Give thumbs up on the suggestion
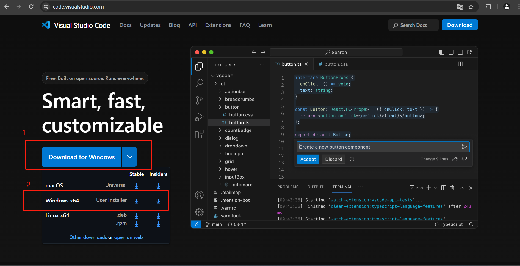Viewport: 520px width, 266px height. 455,159
